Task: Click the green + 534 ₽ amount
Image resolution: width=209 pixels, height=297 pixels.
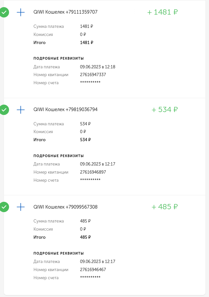Action: click(x=165, y=110)
